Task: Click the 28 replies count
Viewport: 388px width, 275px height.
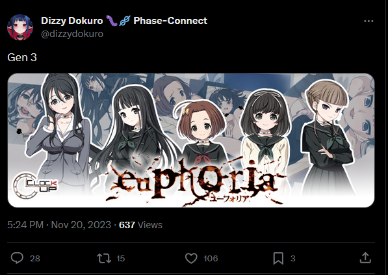Action: pos(35,258)
